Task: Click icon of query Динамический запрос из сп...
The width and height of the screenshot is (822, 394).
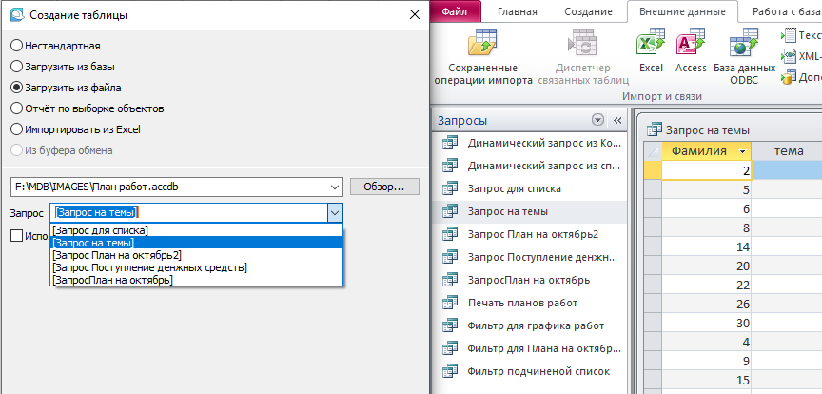Action: 450,166
